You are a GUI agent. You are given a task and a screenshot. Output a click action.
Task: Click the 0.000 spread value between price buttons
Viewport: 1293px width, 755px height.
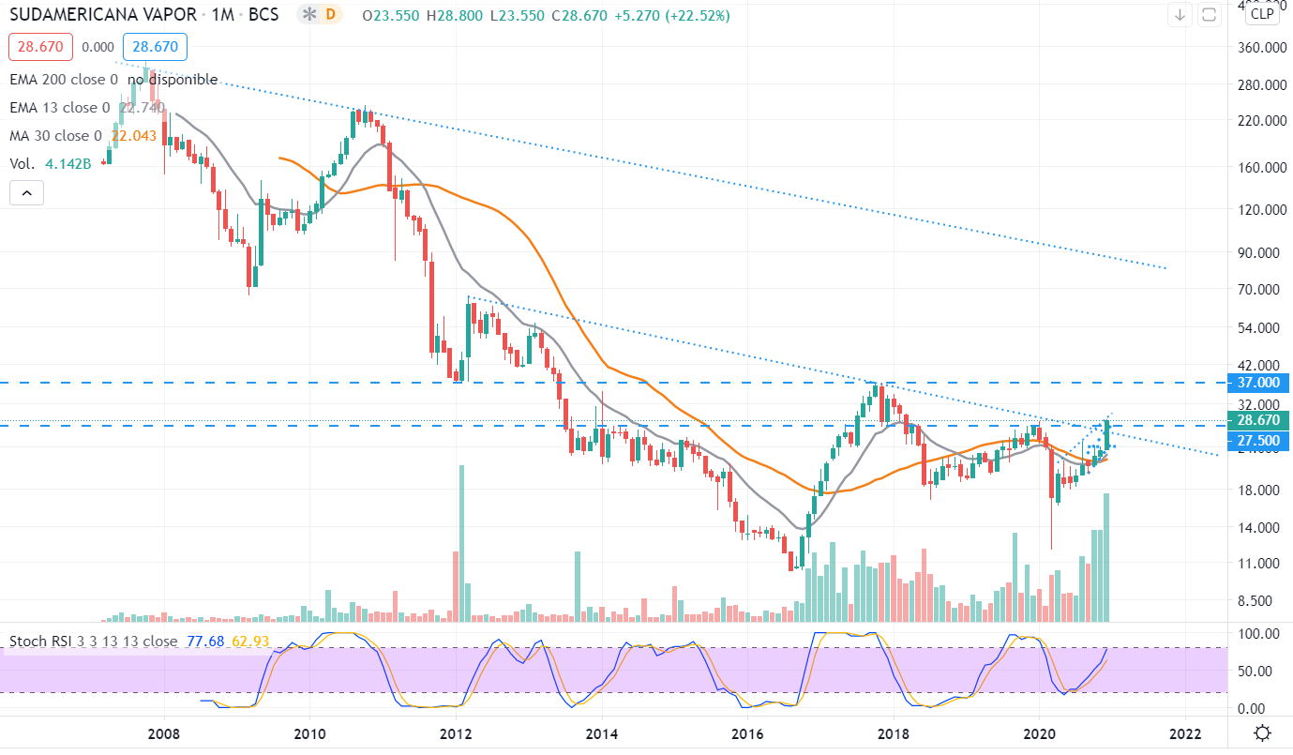click(98, 47)
